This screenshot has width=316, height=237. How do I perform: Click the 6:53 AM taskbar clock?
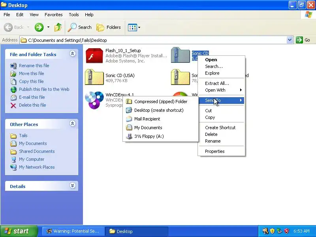(301, 231)
